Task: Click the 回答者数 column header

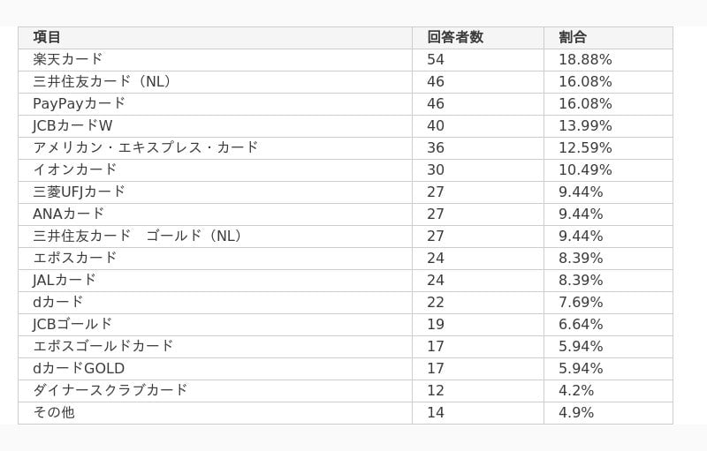Action: click(x=455, y=37)
